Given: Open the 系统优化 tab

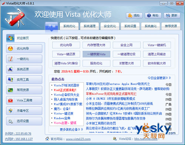Looking at the screenshot, I should [x=69, y=26].
